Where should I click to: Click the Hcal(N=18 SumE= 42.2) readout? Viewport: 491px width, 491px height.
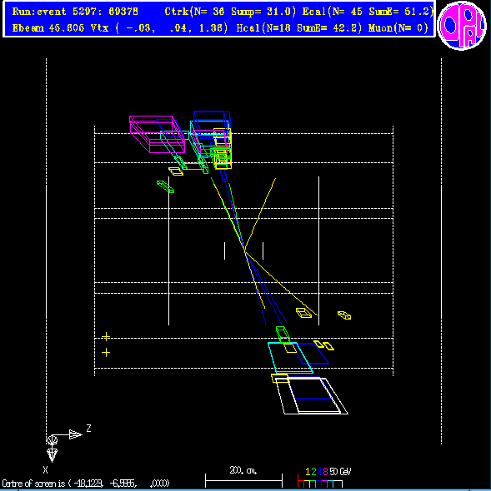pyautogui.click(x=298, y=28)
